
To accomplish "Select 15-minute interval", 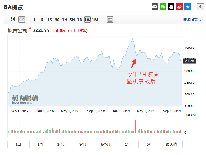I will coord(50,20).
